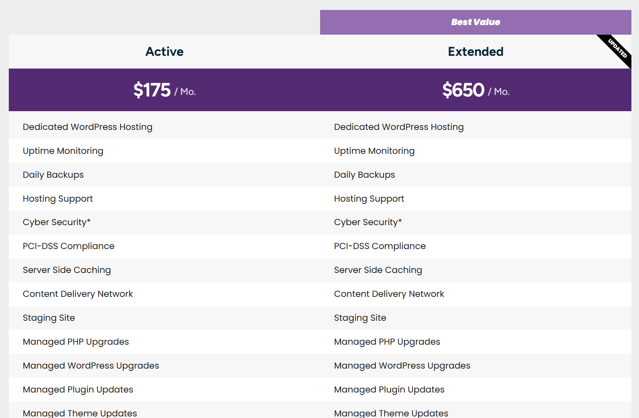This screenshot has width=639, height=418.
Task: Select the Extended plan column header
Action: pos(475,51)
